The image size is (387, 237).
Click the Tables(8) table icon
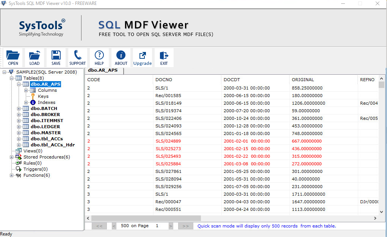(x=19, y=78)
